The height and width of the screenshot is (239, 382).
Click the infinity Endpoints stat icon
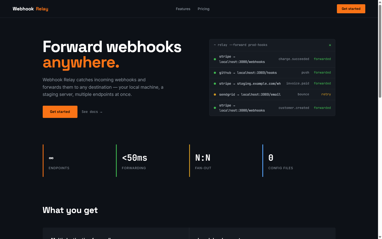tap(51, 158)
